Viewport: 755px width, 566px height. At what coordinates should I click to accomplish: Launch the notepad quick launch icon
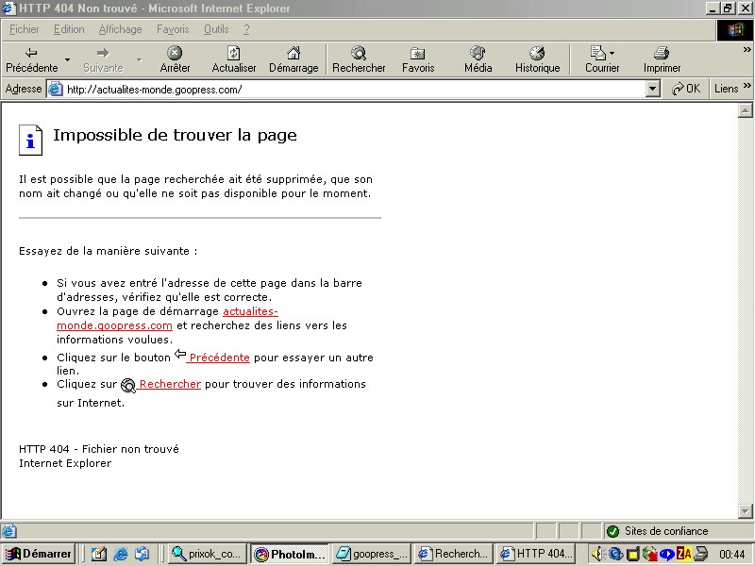[98, 554]
